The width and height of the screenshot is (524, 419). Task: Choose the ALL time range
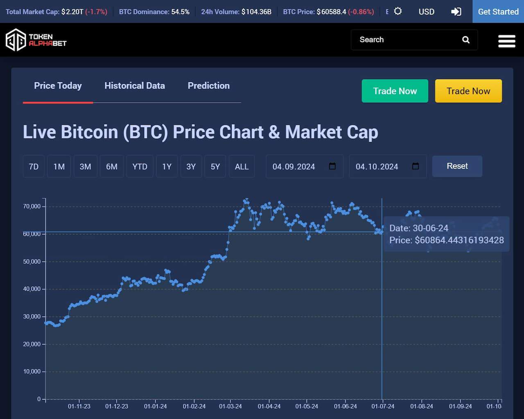(x=242, y=166)
